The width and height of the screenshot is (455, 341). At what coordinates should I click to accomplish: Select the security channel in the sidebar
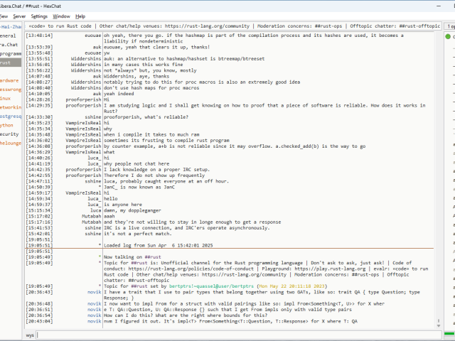click(x=9, y=134)
